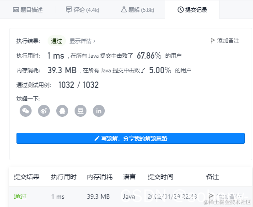Expand 显示详情 link
Image resolution: width=253 pixels, height=207 pixels.
click(x=82, y=41)
